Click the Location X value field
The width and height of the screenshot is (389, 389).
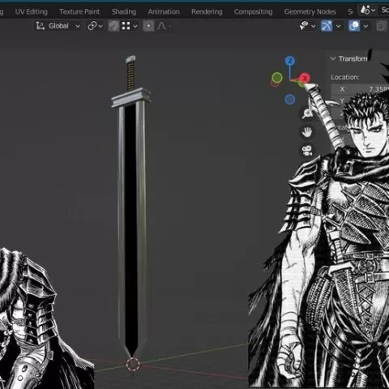(x=360, y=89)
